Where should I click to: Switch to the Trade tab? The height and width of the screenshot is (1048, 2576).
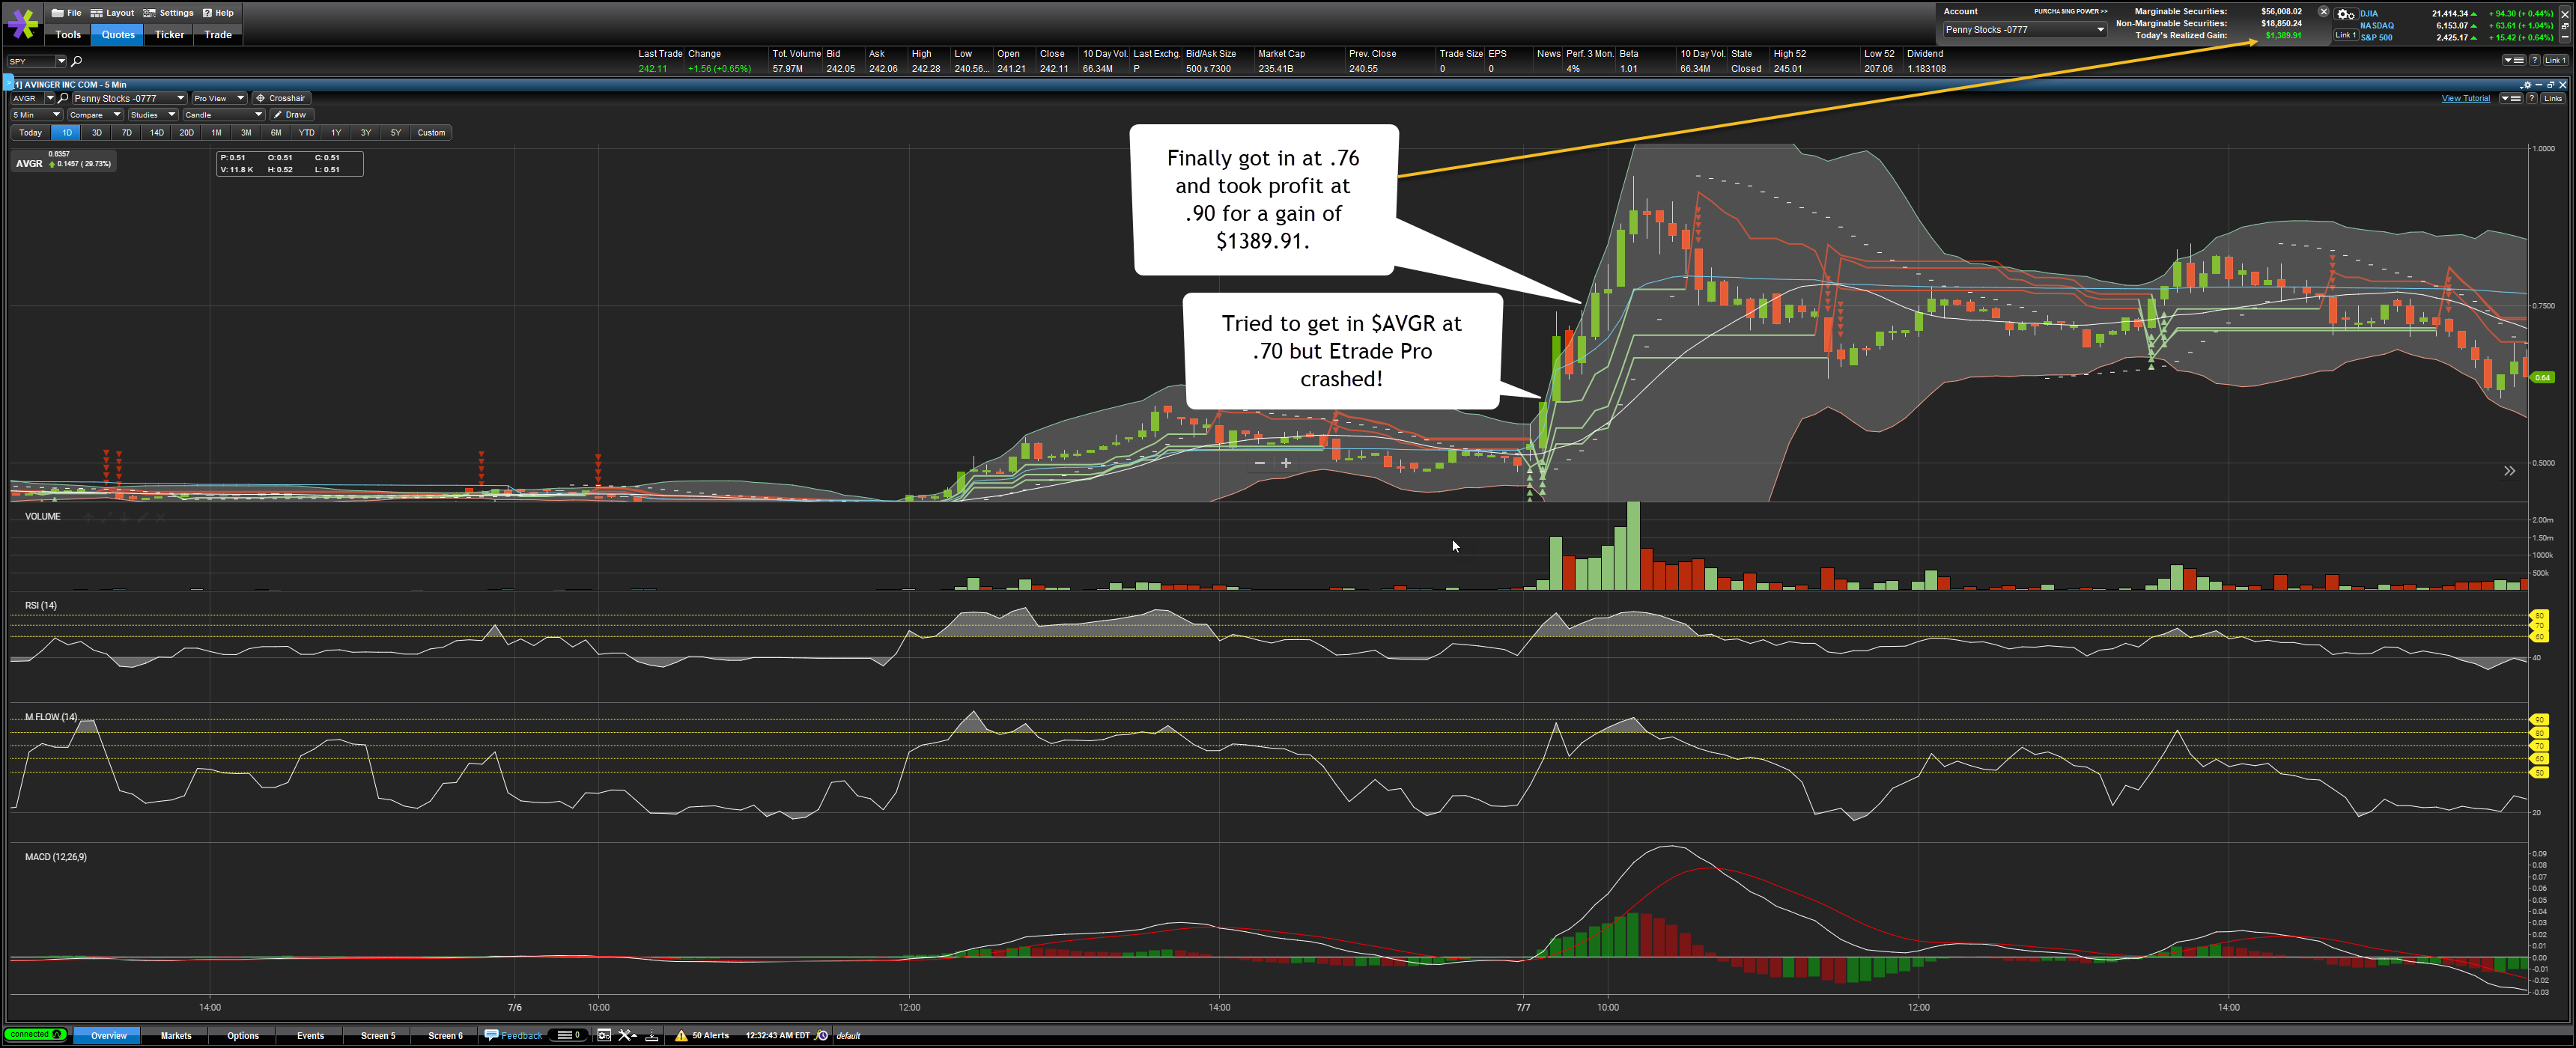(x=218, y=35)
